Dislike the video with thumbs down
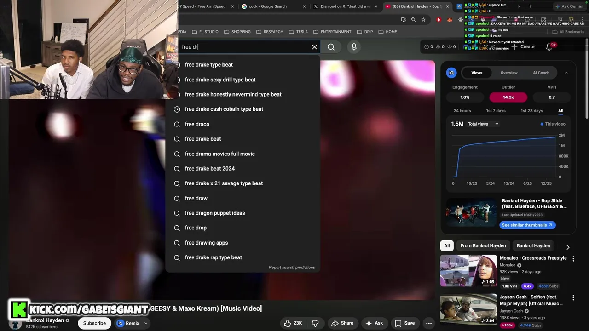 [x=315, y=323]
